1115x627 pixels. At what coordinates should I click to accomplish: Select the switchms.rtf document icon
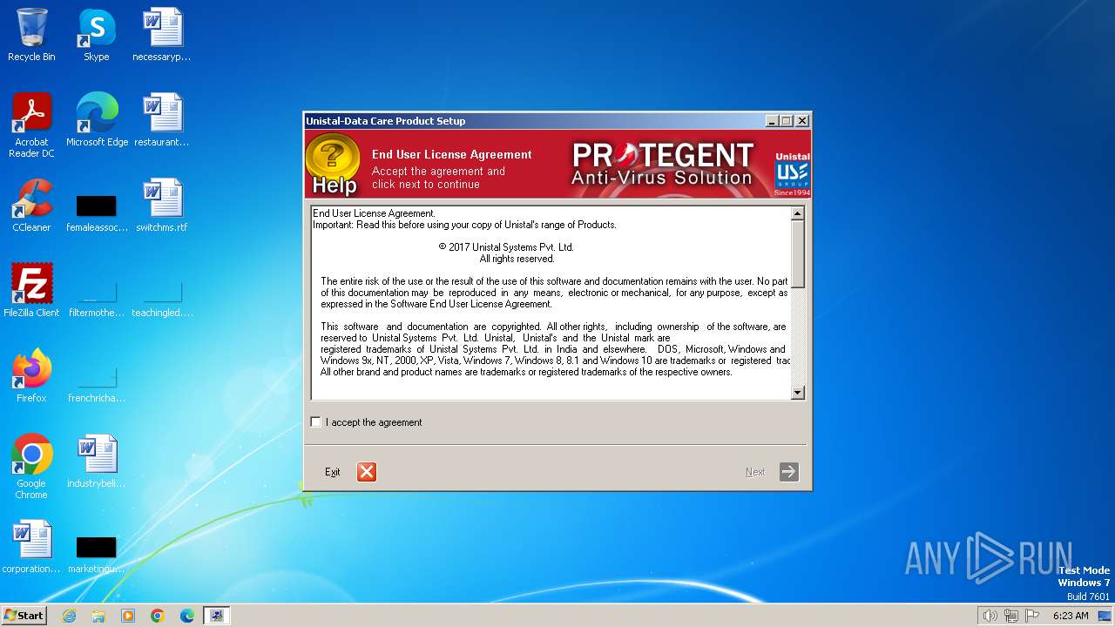click(x=162, y=206)
